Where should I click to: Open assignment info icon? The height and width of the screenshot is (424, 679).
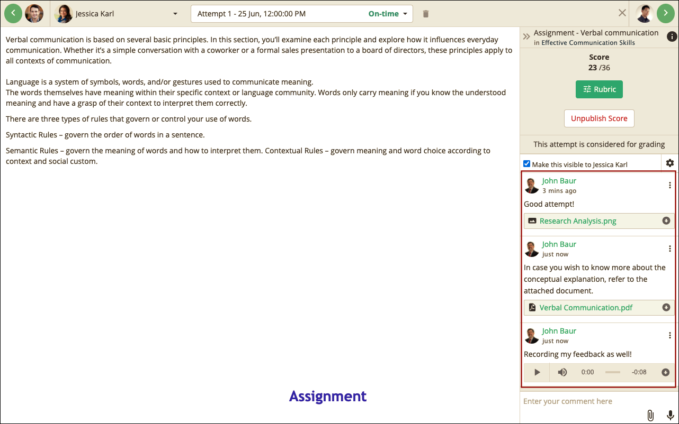672,36
